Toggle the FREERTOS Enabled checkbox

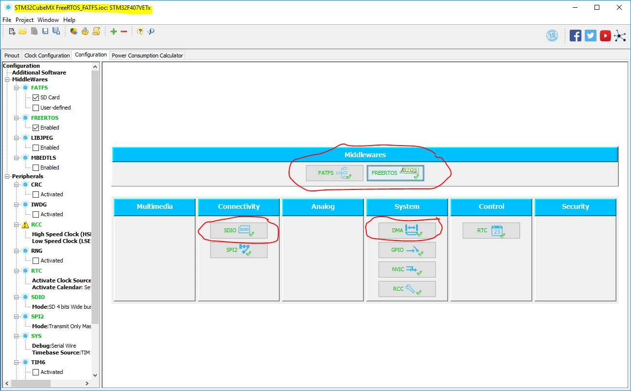36,128
